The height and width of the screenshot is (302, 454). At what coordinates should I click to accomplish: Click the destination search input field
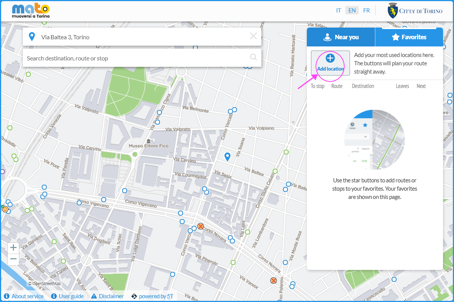point(136,58)
